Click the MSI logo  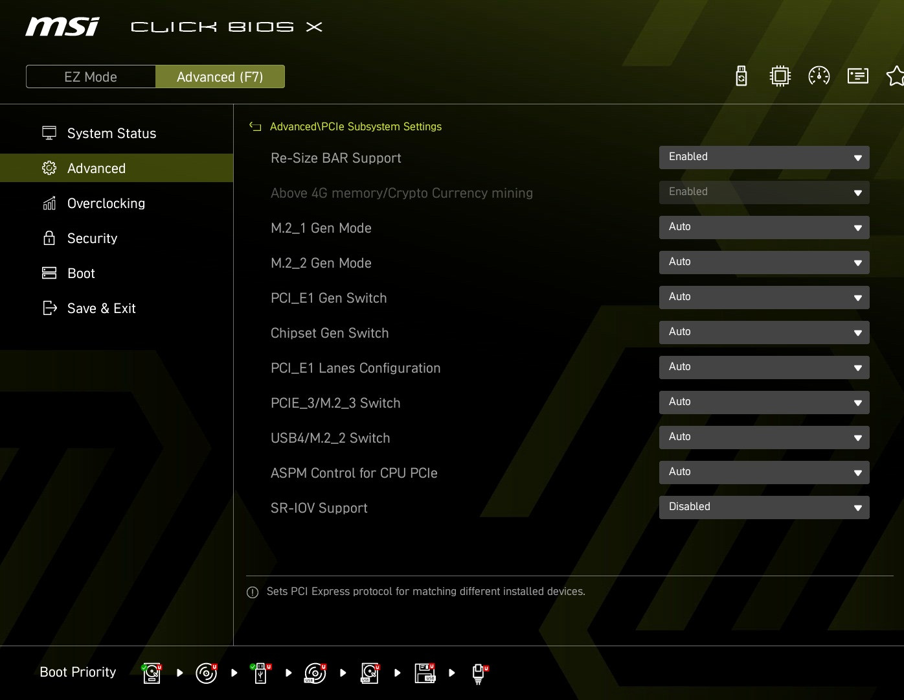tap(62, 27)
